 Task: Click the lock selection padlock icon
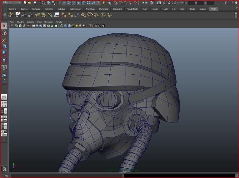pos(104,3)
